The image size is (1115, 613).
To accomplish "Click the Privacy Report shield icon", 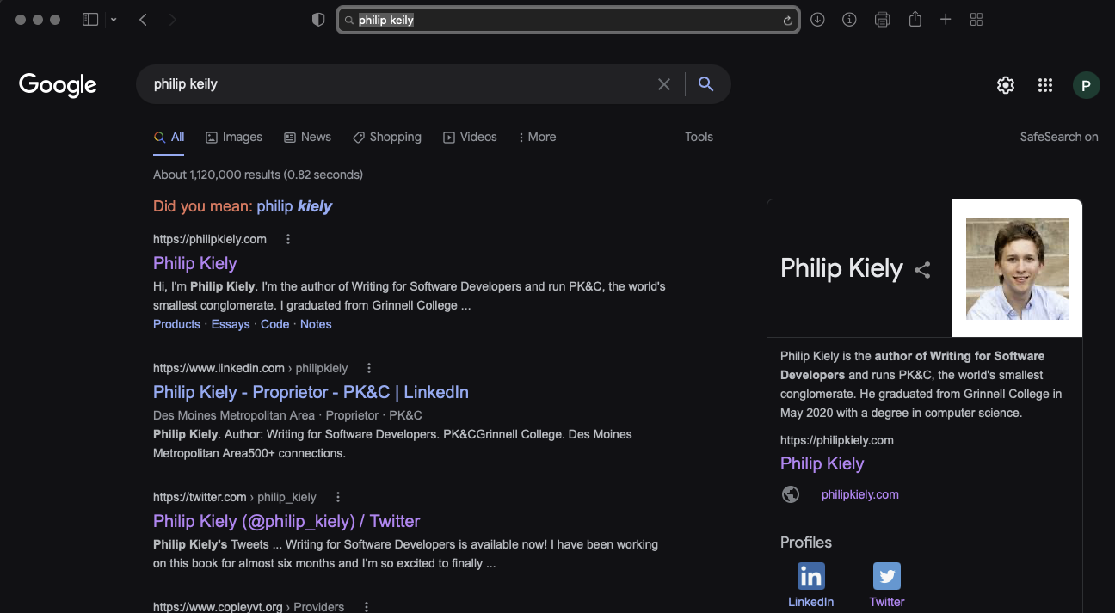I will click(x=317, y=19).
